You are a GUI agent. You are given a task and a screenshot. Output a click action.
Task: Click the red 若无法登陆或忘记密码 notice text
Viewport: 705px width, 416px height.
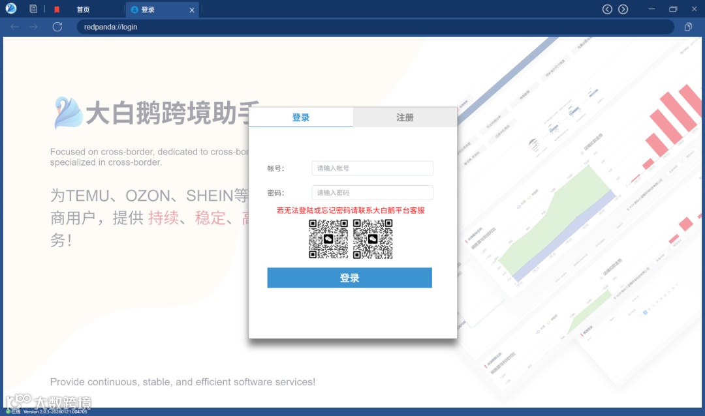[x=351, y=210]
